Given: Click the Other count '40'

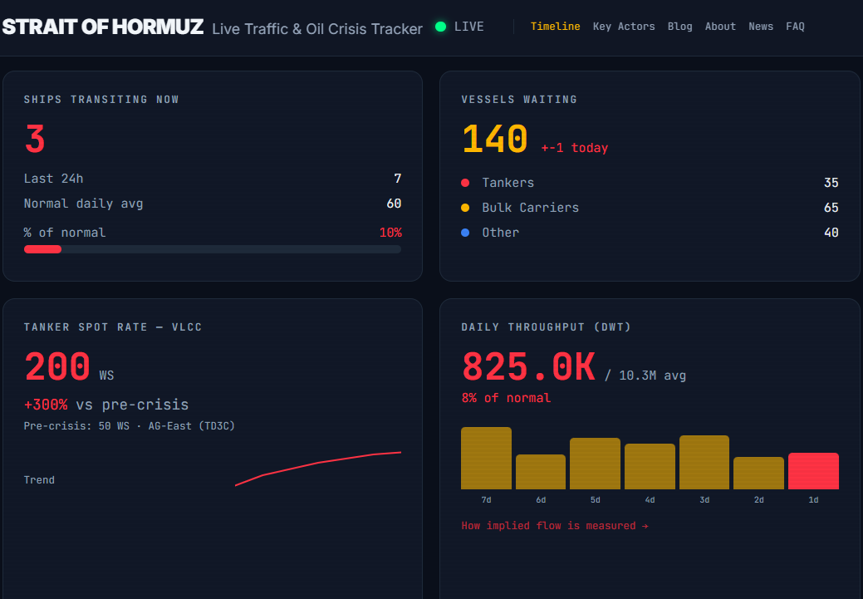Looking at the screenshot, I should coord(831,233).
